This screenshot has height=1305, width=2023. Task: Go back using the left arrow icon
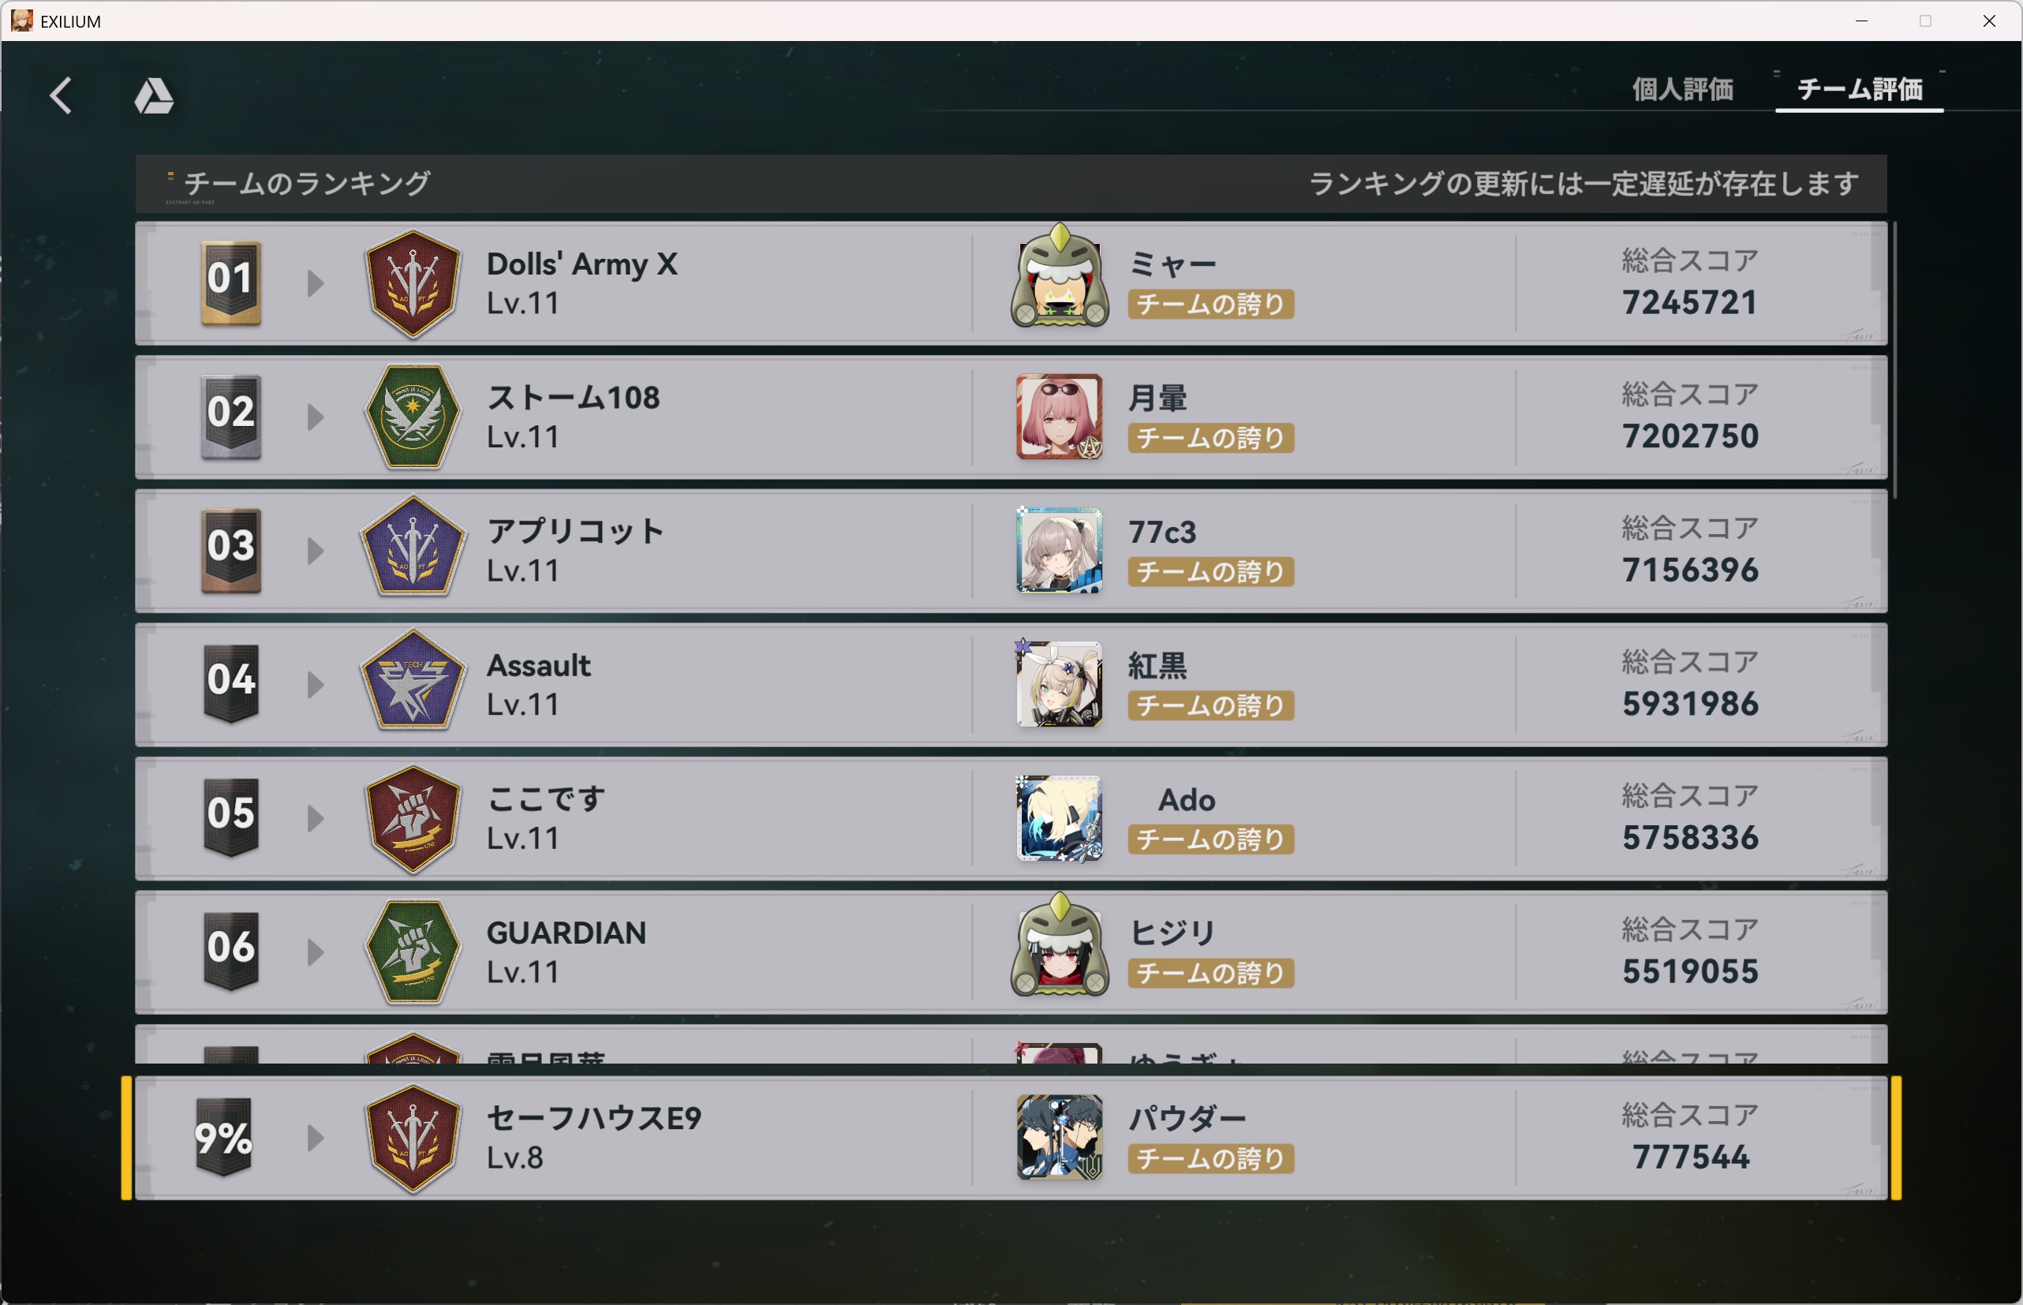tap(60, 95)
